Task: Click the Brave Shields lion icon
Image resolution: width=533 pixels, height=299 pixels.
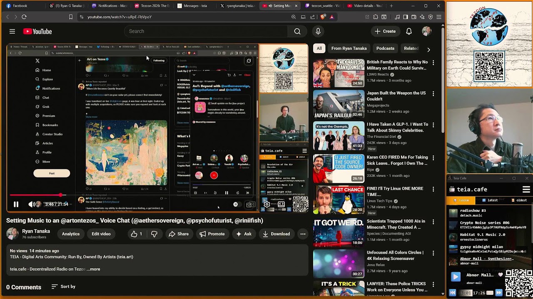Action: tap(323, 17)
